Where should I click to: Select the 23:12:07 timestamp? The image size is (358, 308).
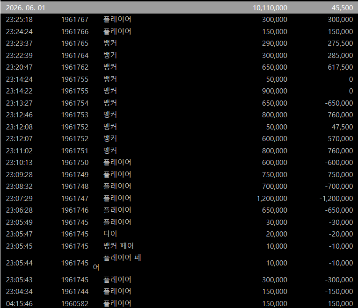(19, 139)
